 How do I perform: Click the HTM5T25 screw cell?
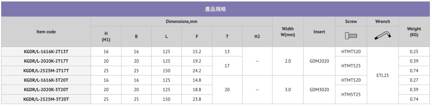coord(351,94)
